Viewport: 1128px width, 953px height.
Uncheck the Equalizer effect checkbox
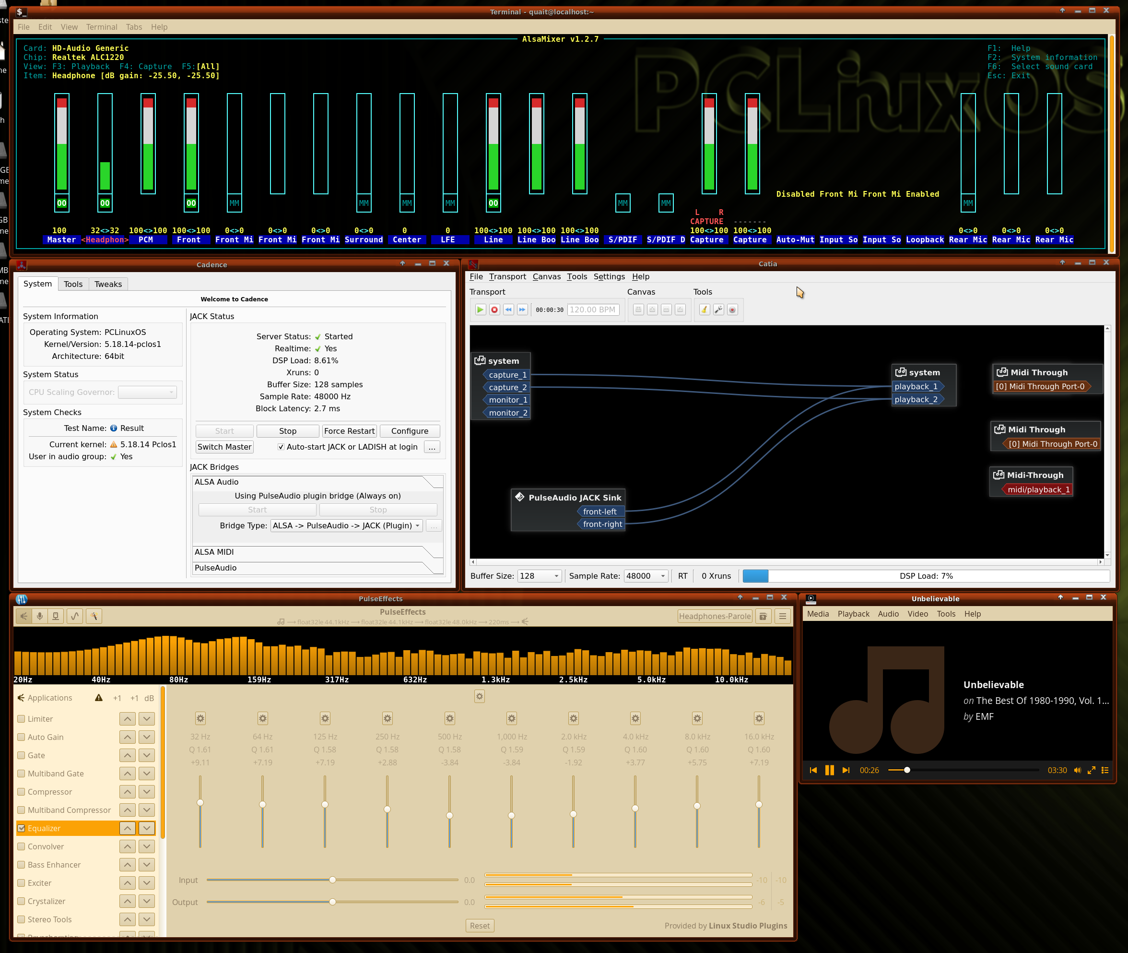tap(22, 828)
